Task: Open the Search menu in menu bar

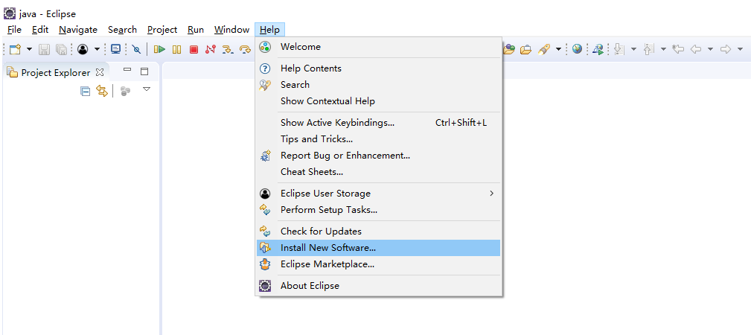Action: (x=122, y=30)
